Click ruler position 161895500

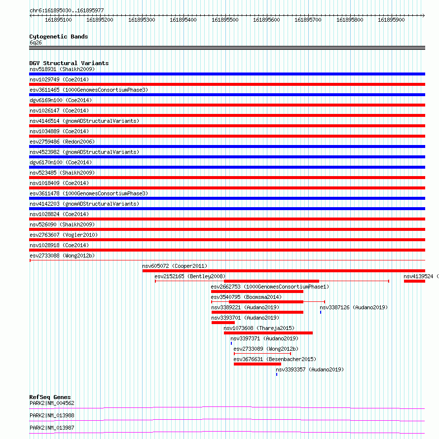click(225, 20)
